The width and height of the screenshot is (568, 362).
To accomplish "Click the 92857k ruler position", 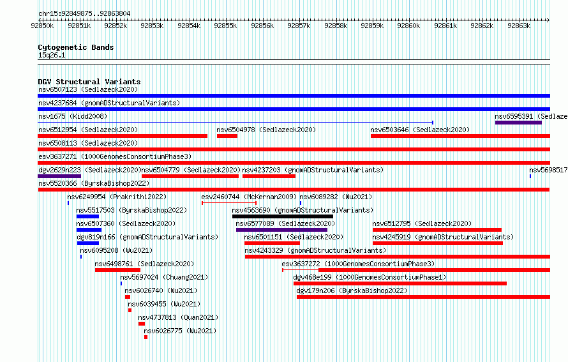I will pos(299,26).
